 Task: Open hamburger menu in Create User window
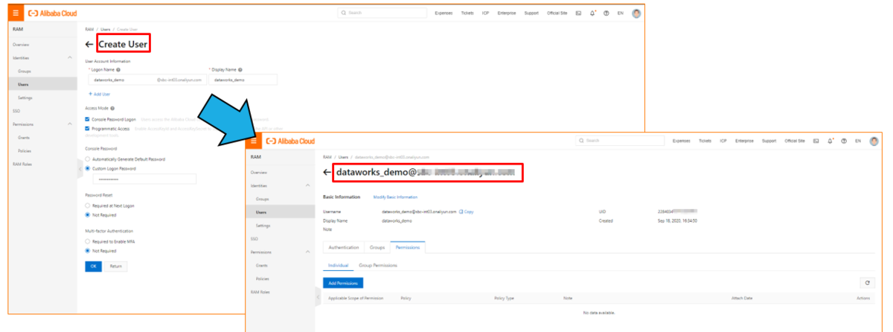coord(15,13)
